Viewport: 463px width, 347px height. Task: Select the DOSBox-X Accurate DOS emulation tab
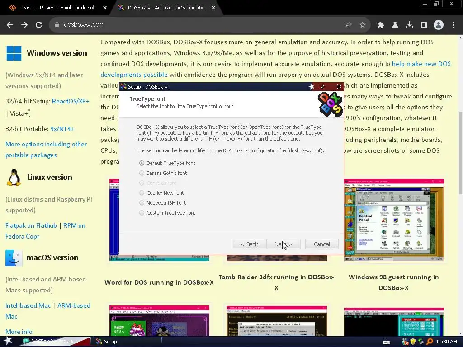(165, 8)
